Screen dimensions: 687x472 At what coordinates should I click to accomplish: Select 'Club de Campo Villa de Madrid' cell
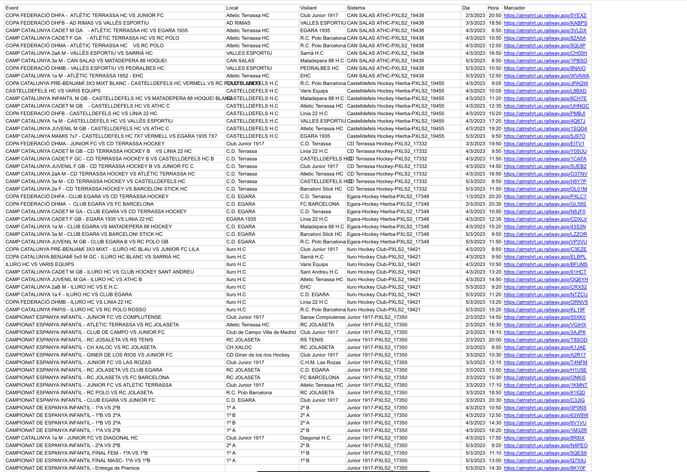coord(262,332)
